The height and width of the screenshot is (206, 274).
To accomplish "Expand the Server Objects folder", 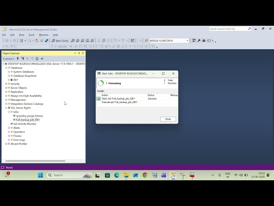I will (6, 88).
